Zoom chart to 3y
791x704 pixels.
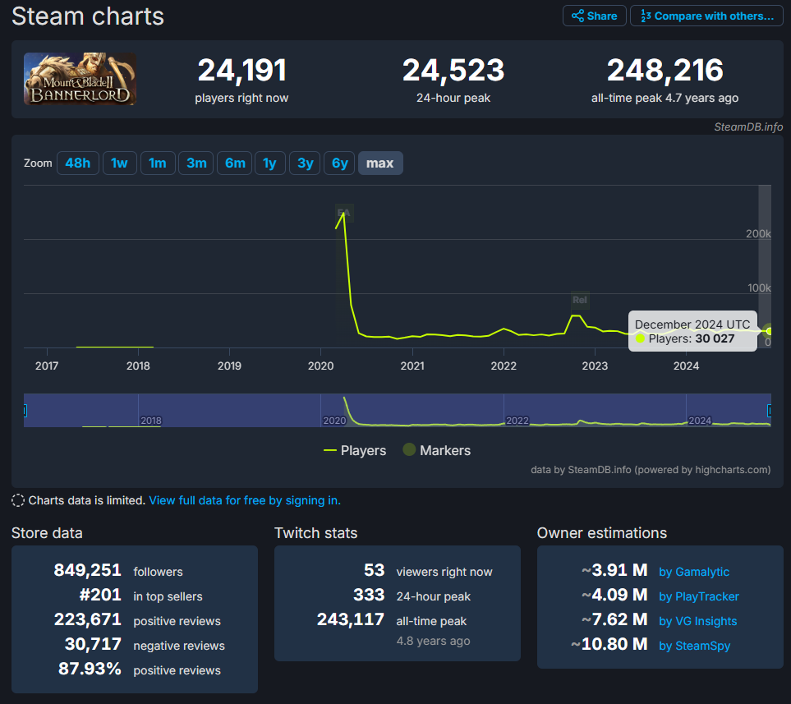(x=305, y=163)
